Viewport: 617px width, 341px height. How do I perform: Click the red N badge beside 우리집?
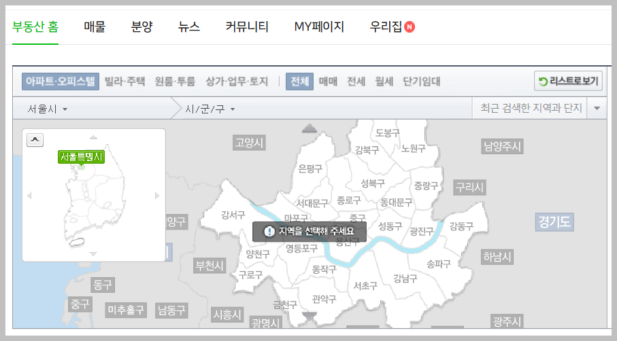pyautogui.click(x=410, y=26)
